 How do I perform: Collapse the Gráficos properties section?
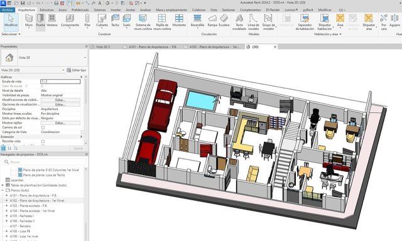(x=81, y=77)
